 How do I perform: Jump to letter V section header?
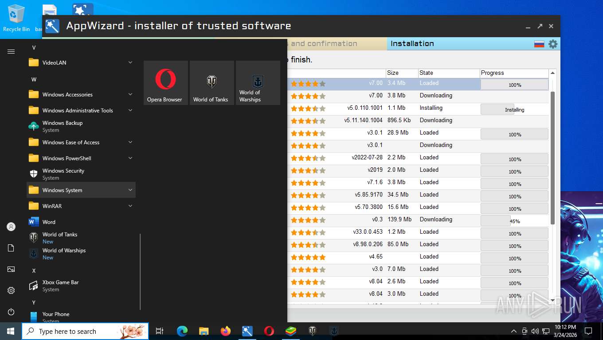(34, 48)
